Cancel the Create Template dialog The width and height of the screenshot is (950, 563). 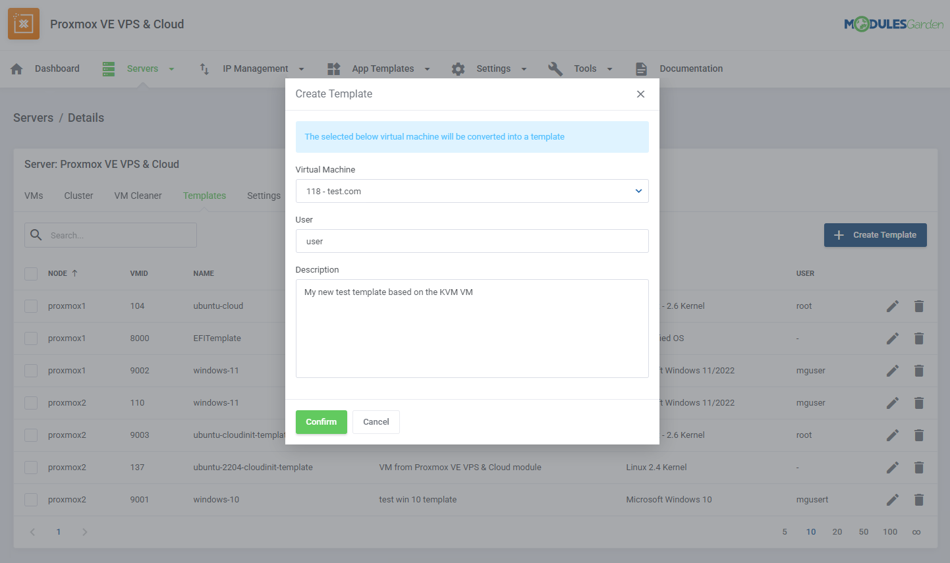pos(376,422)
